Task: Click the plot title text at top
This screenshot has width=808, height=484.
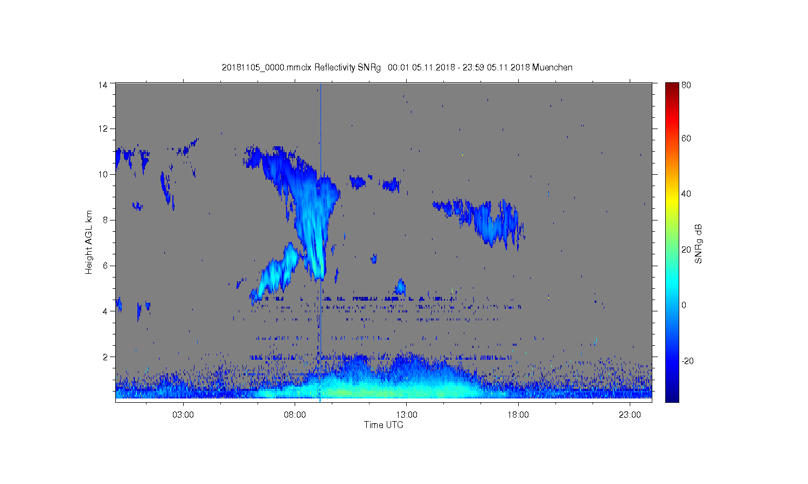Action: click(397, 68)
